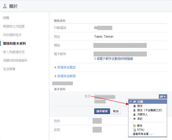
Task: Choose 朋友 (Friends) privacy option
Action: click(140, 106)
